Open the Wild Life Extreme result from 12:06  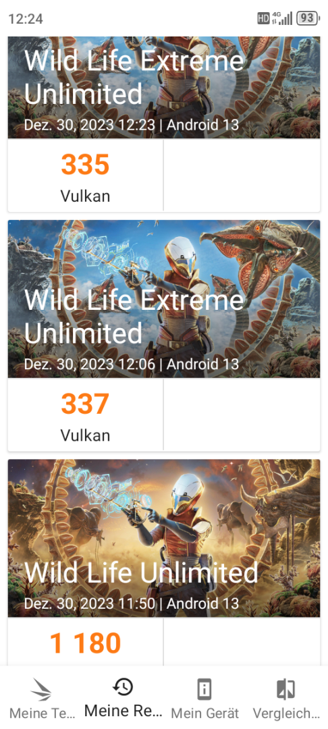click(x=164, y=299)
